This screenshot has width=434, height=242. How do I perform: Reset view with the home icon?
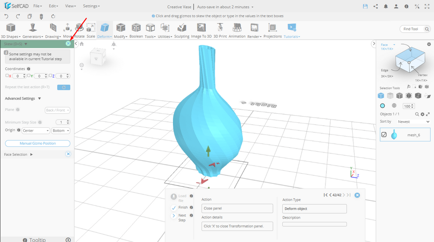click(81, 44)
